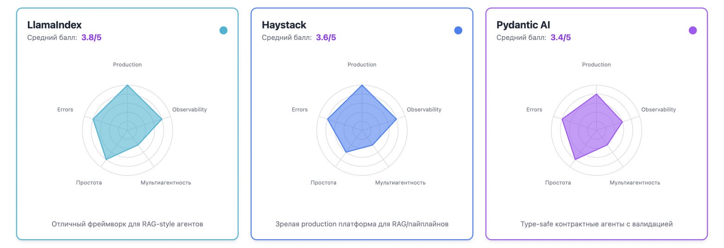This screenshot has width=724, height=248.
Task: Click the Errors axis label in LlamaIndex chart
Action: 65,109
